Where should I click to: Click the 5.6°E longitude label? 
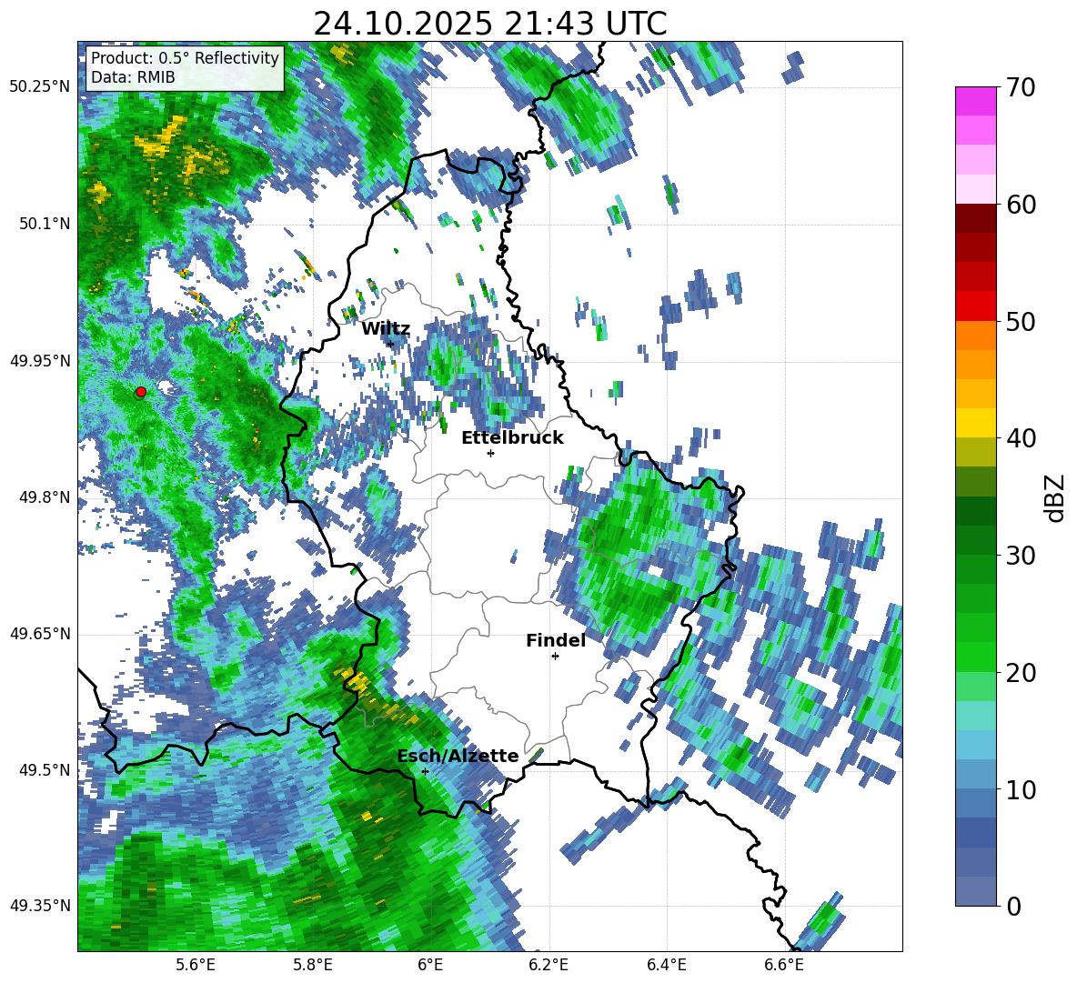(196, 965)
